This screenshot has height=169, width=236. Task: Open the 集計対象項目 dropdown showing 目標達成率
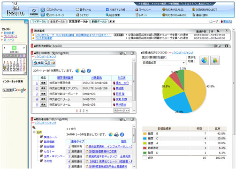pyautogui.click(x=164, y=63)
